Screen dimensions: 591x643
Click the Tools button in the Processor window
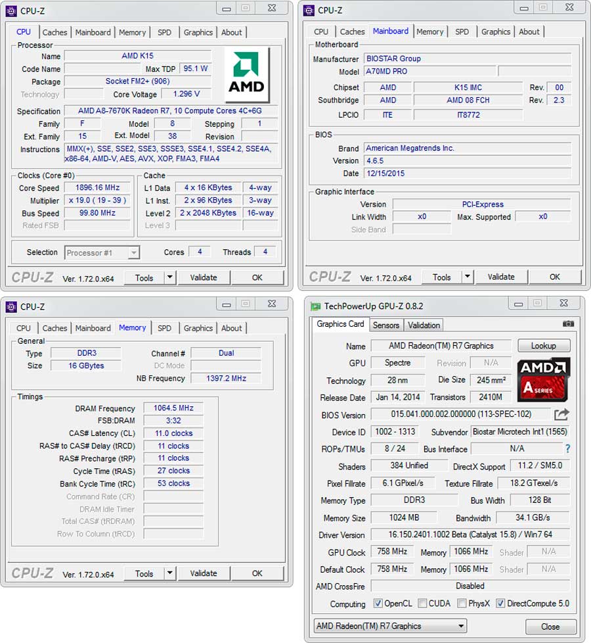(144, 277)
